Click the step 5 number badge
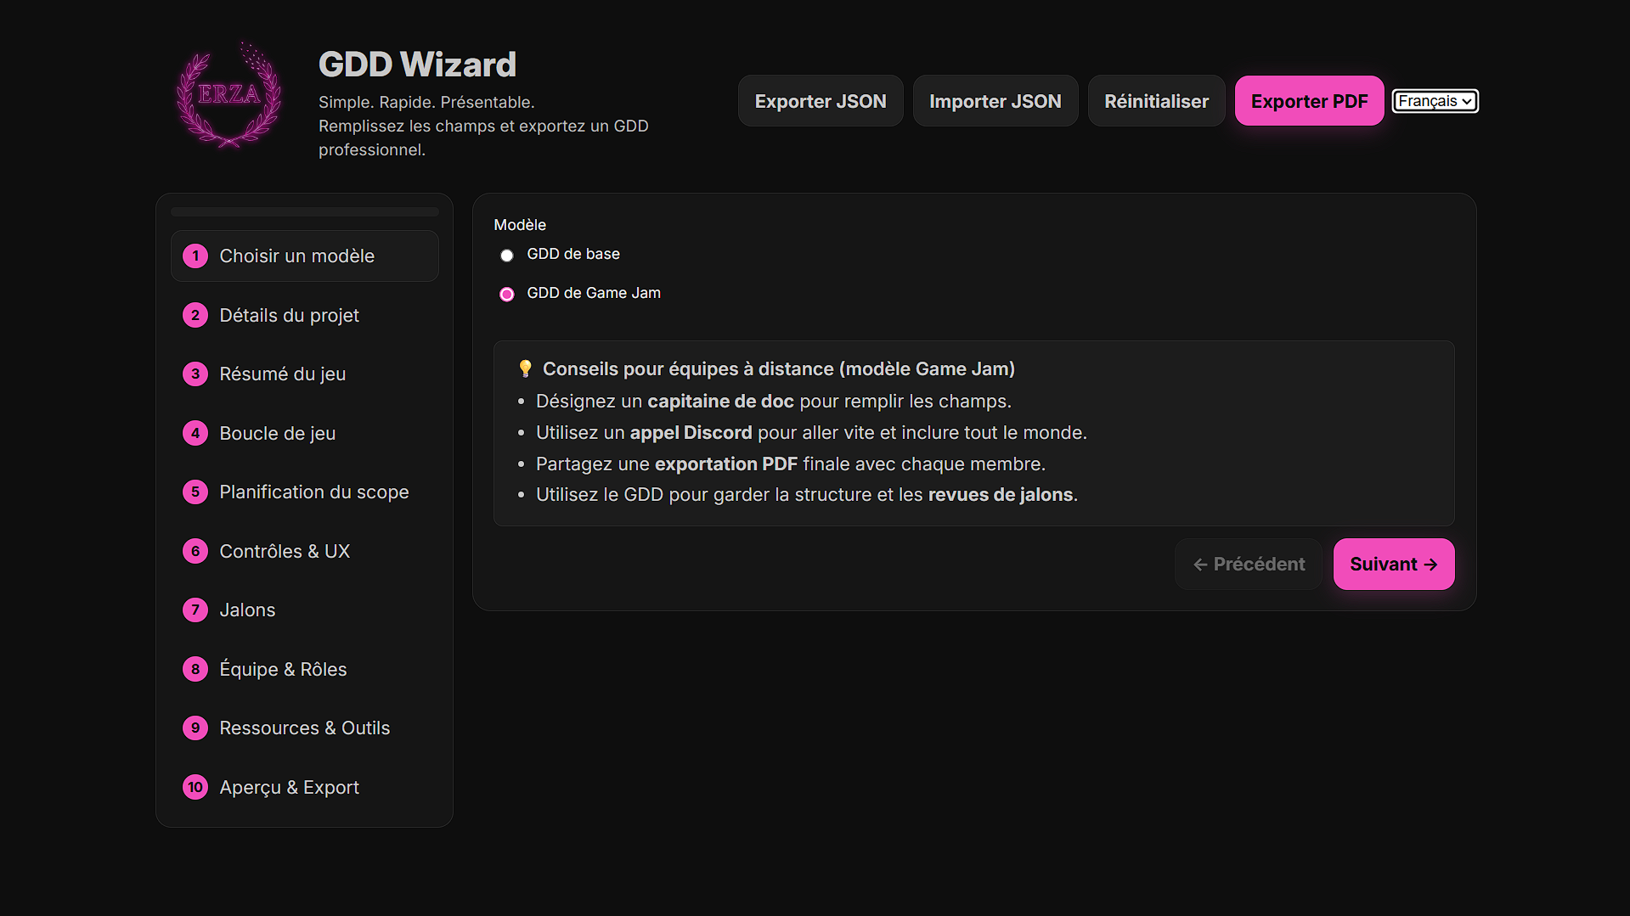 (x=195, y=492)
